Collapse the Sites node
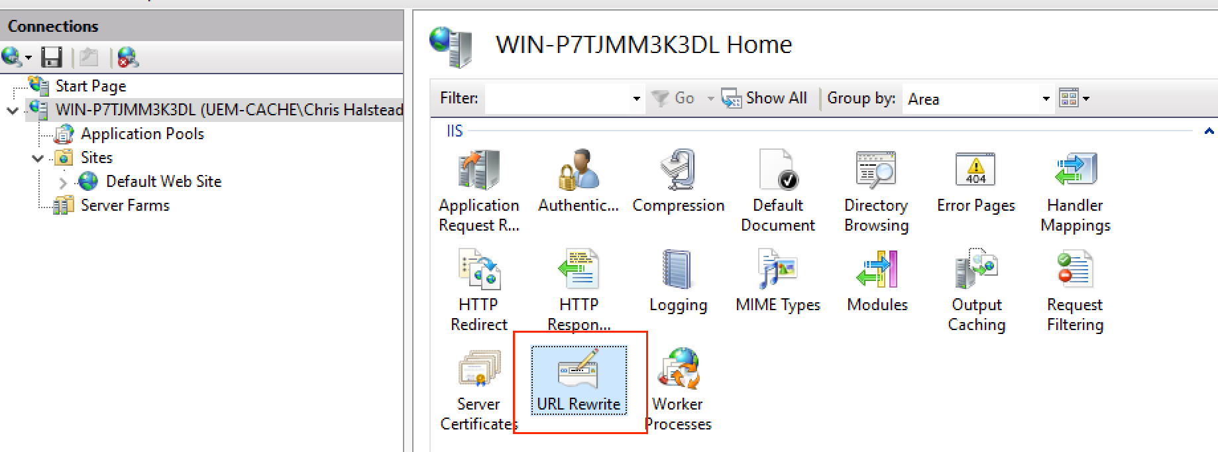 coord(38,158)
